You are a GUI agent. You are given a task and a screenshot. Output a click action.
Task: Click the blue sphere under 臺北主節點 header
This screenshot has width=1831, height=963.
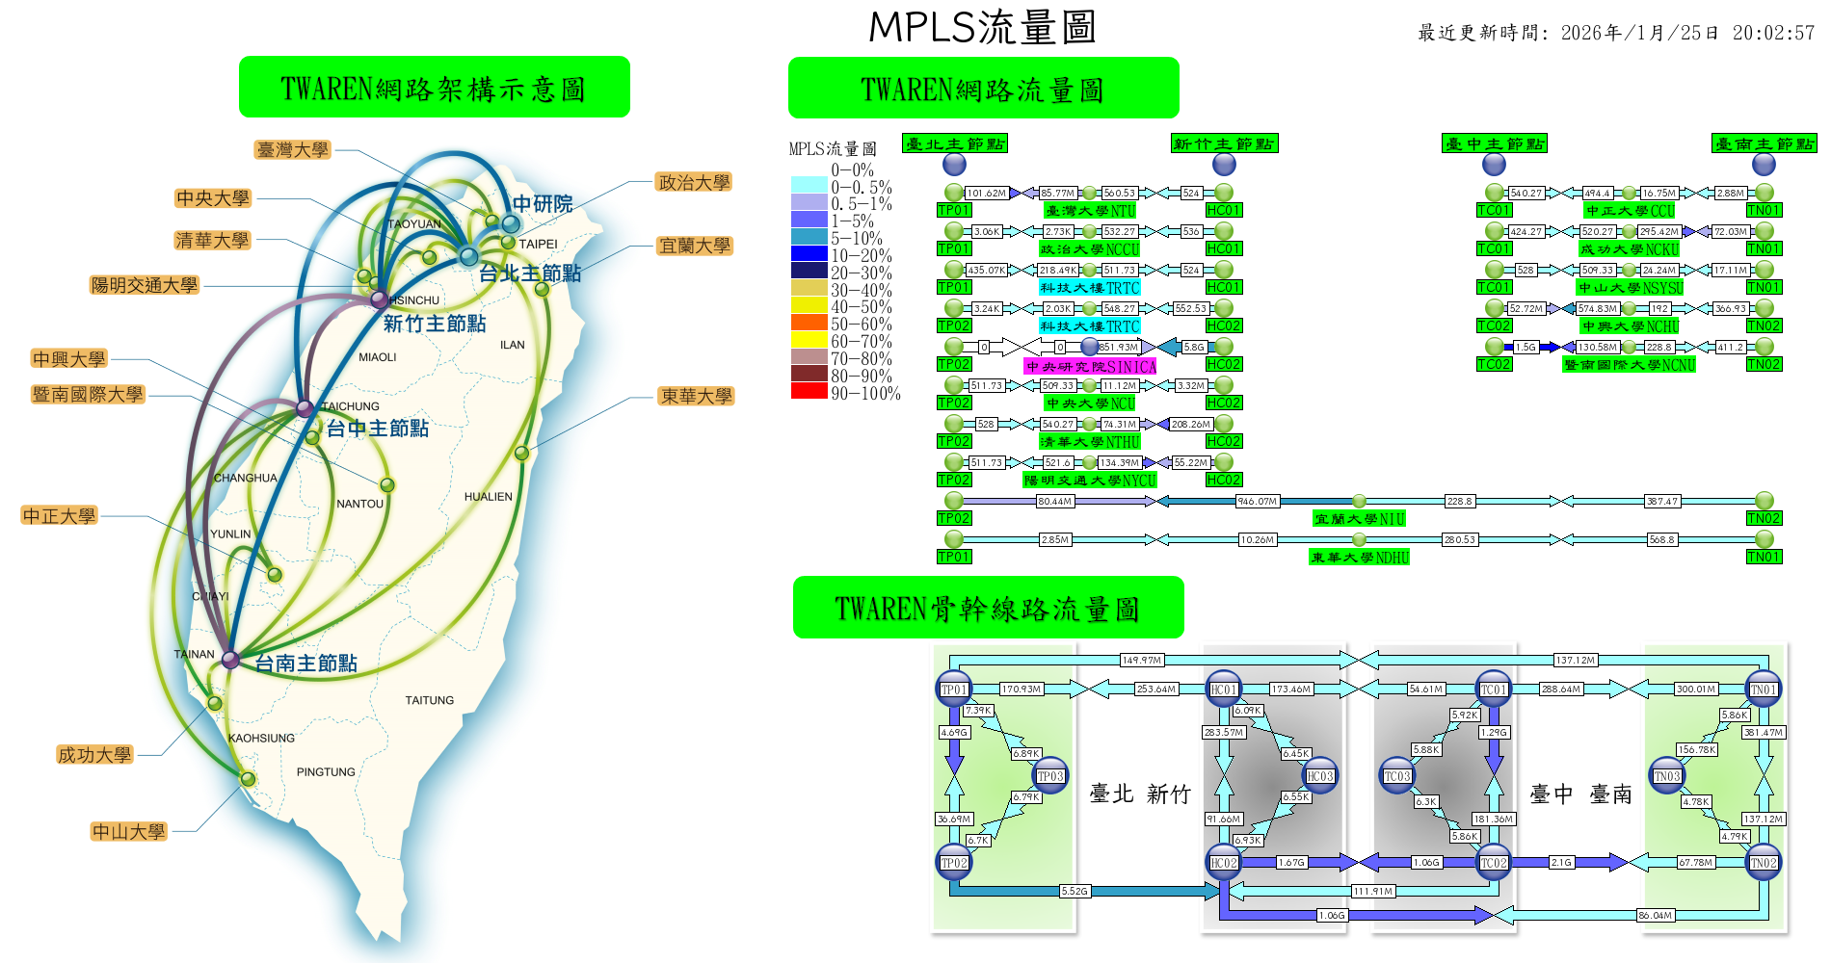[x=954, y=164]
